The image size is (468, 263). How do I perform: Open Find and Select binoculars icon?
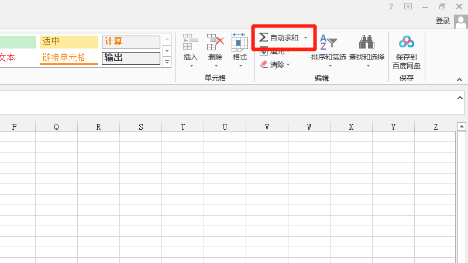[x=367, y=43]
